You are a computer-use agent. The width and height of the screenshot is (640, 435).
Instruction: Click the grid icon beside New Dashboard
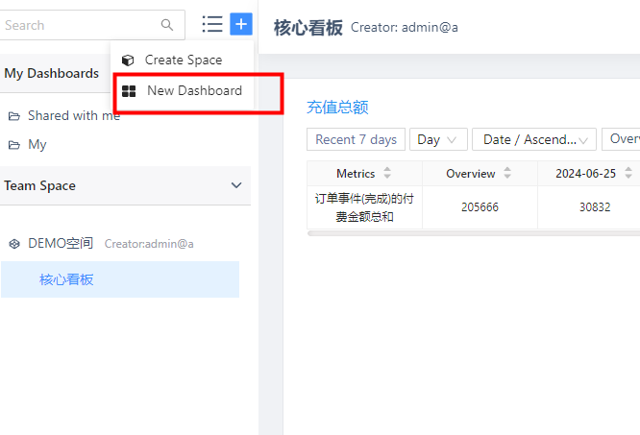point(128,91)
